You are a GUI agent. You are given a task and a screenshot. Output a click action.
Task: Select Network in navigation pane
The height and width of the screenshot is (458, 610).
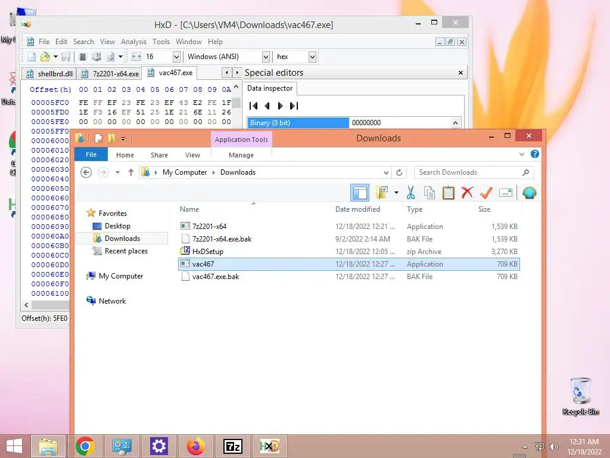point(112,301)
